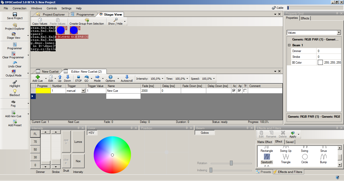344x181 pixels.
Task: Click the white Color swatch in properties
Action: click(x=320, y=63)
